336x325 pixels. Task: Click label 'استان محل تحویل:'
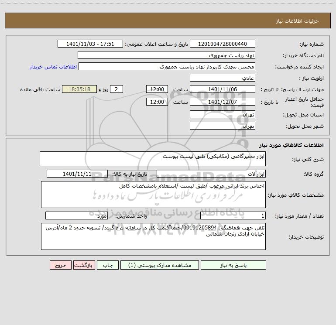[303, 115]
